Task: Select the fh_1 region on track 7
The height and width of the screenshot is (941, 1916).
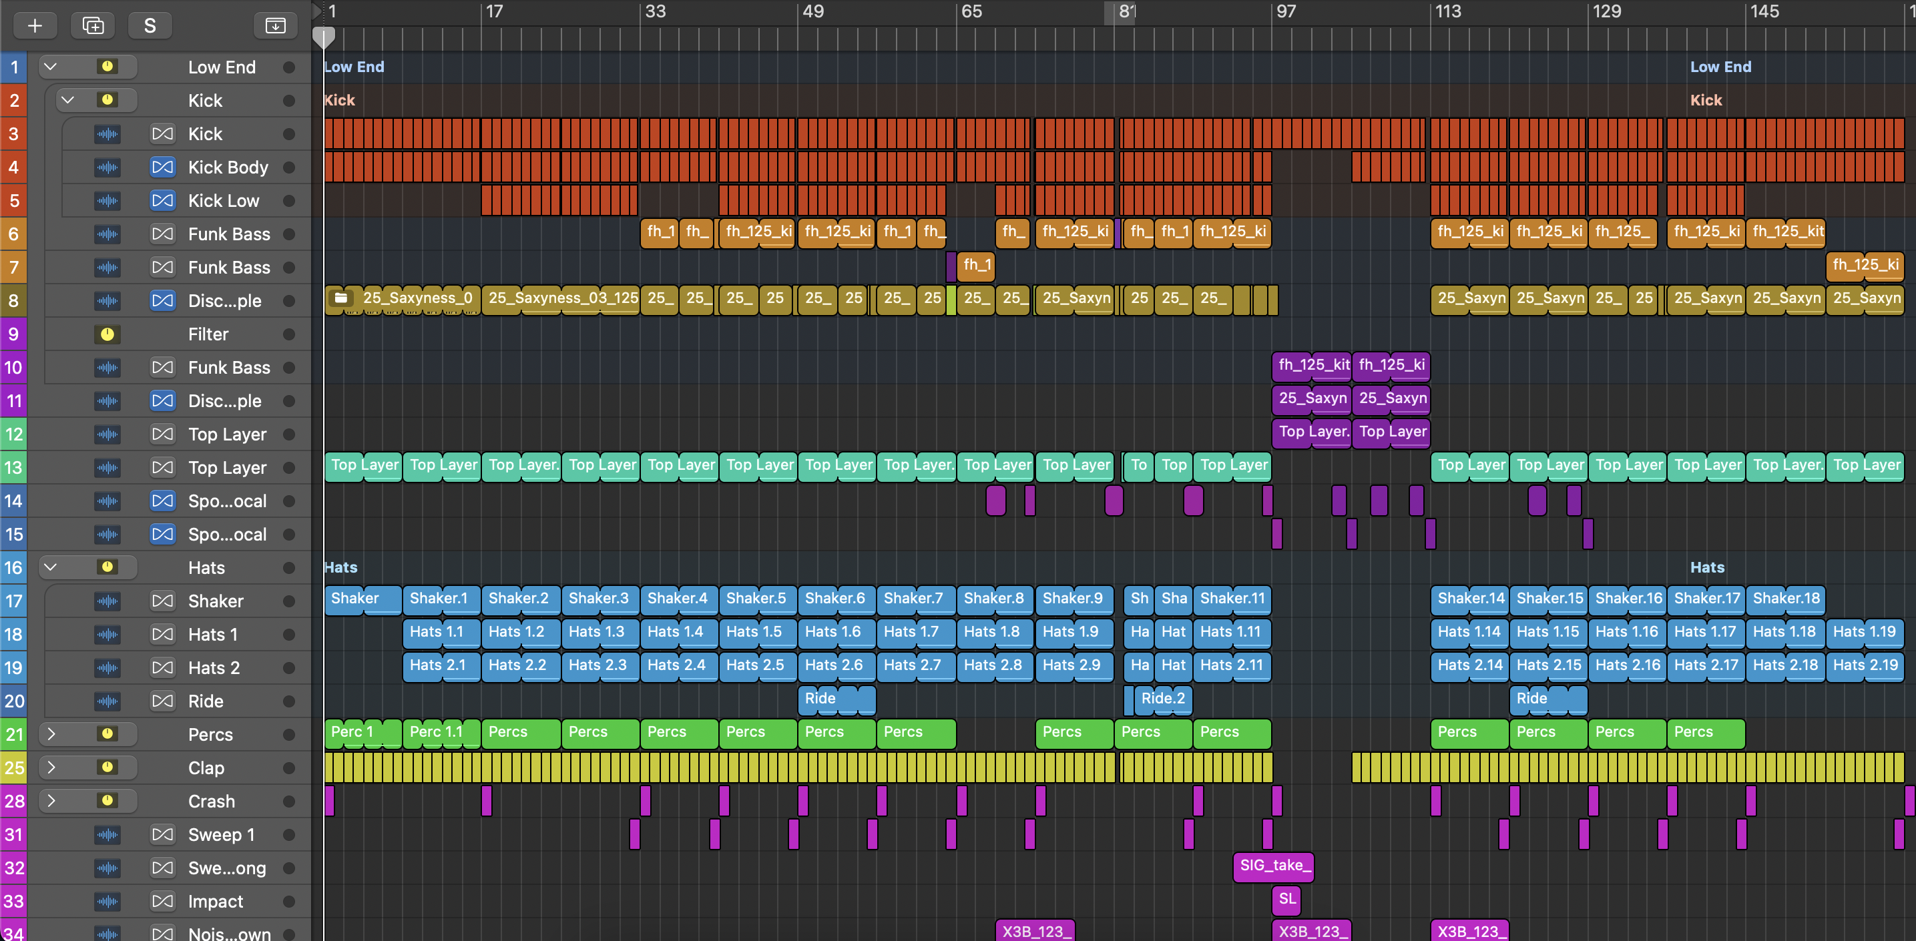Action: pos(976,266)
